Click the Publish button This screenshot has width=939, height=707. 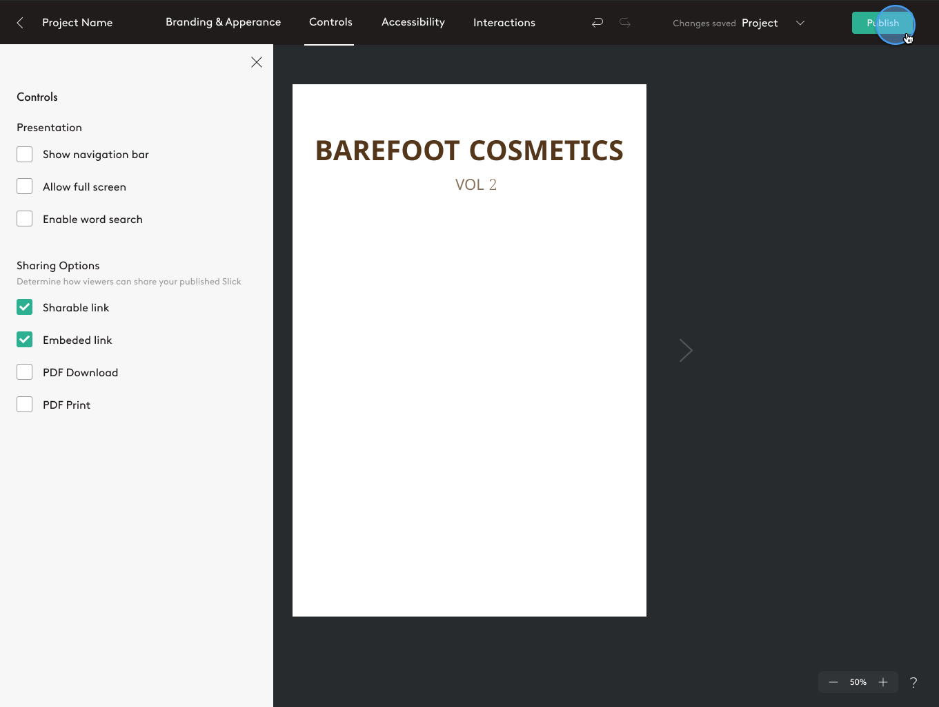[882, 23]
